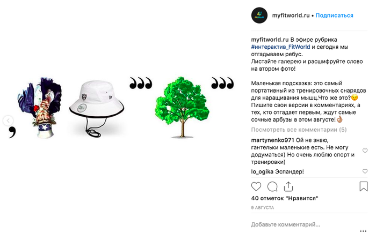
Task: Open three-dot more options menu
Action: 363,231
